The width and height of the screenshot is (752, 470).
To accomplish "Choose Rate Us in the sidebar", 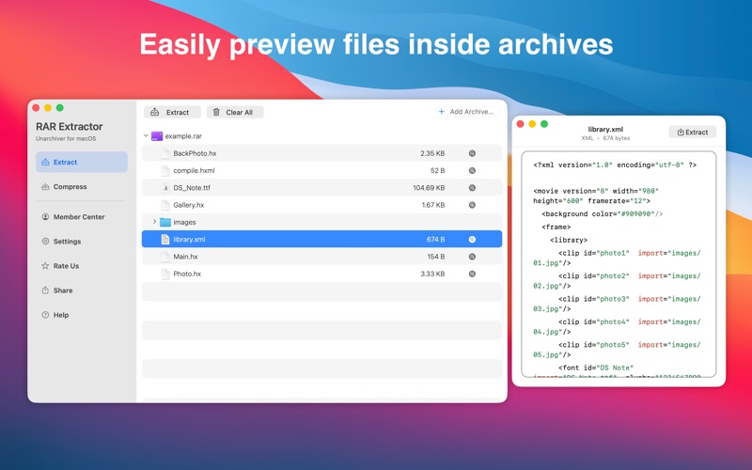I will pyautogui.click(x=82, y=266).
